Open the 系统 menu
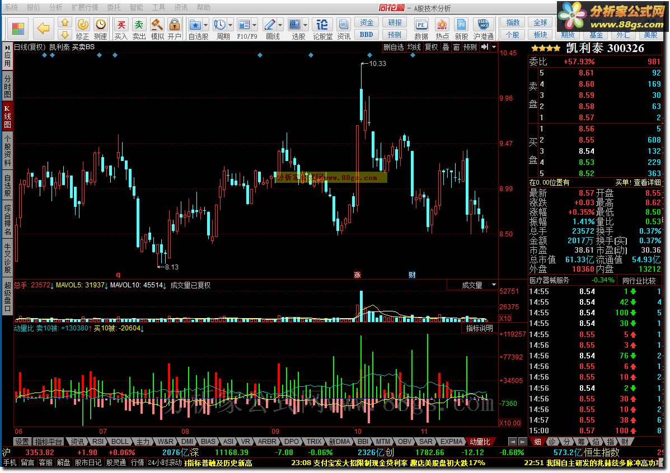 [11, 7]
